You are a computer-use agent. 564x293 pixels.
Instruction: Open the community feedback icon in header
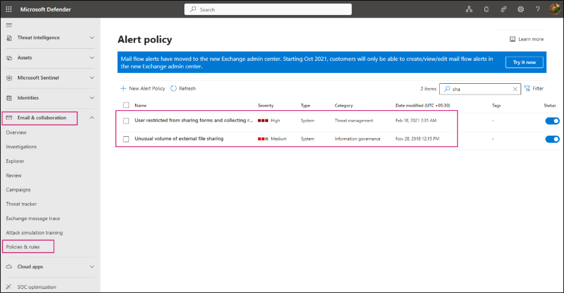pyautogui.click(x=504, y=10)
